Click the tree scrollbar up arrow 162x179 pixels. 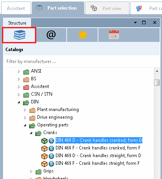(x=157, y=71)
